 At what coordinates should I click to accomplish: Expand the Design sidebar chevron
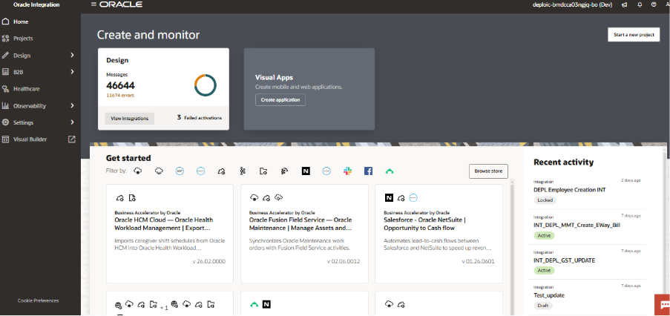(72, 55)
